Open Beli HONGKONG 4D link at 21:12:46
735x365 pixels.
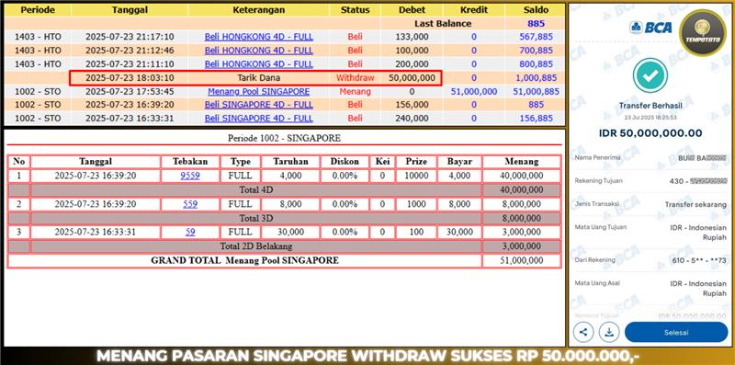259,51
